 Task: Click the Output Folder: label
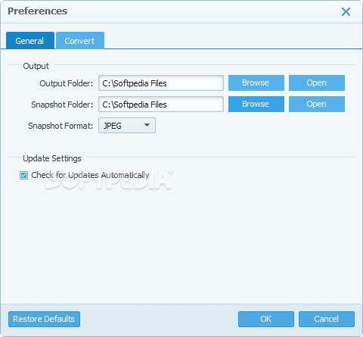[x=67, y=83]
